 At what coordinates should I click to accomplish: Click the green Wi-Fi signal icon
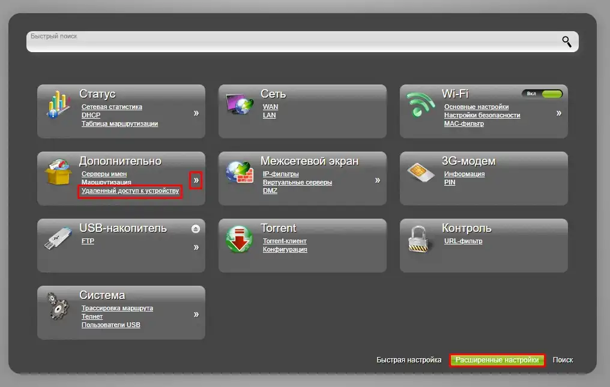click(x=421, y=105)
